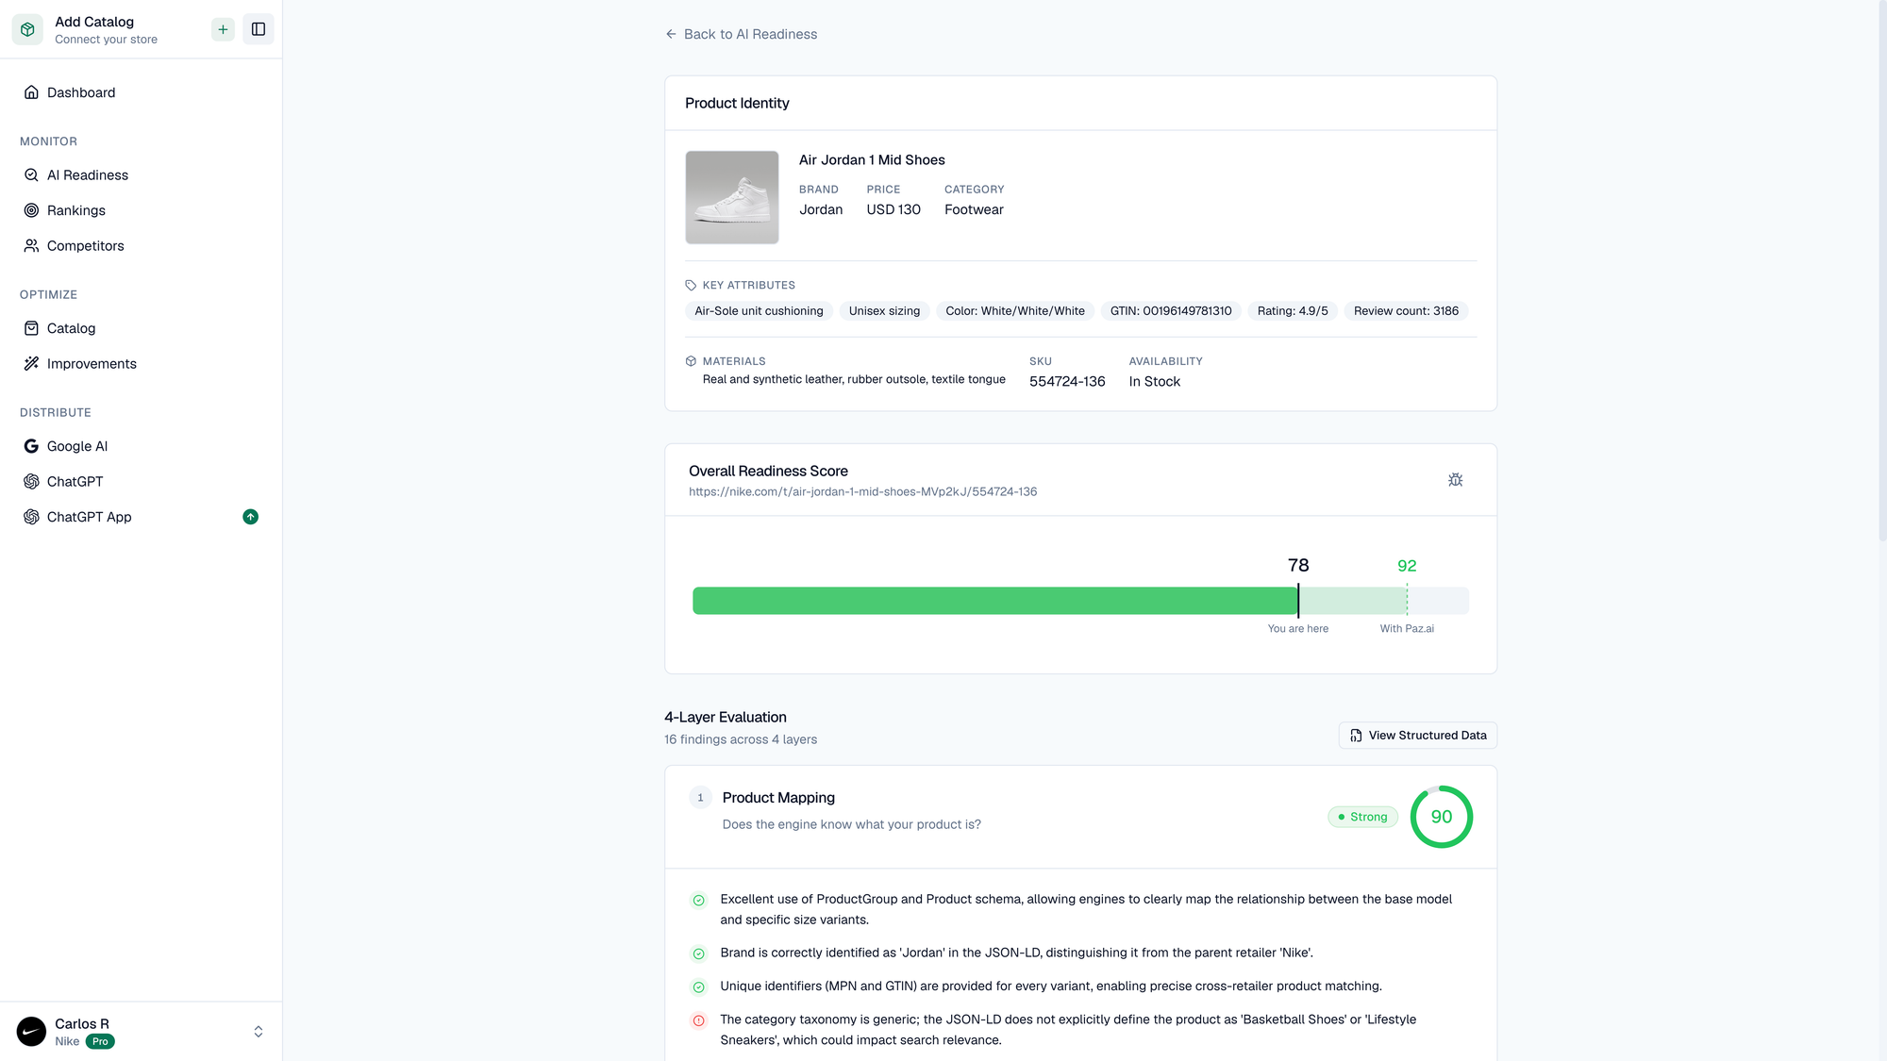The image size is (1887, 1061).
Task: Click check icon beside ProductGroup schema finding
Action: coord(698,901)
